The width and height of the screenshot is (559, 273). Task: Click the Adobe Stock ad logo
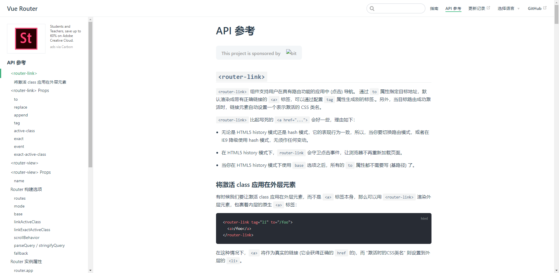click(x=26, y=39)
